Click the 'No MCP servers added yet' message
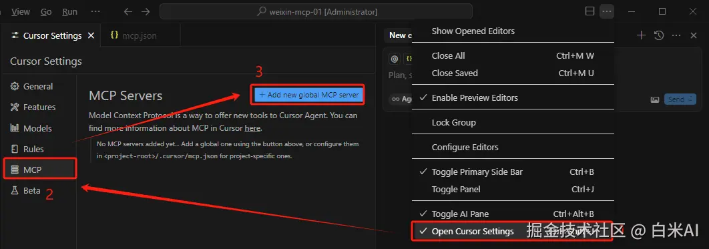 [x=228, y=150]
